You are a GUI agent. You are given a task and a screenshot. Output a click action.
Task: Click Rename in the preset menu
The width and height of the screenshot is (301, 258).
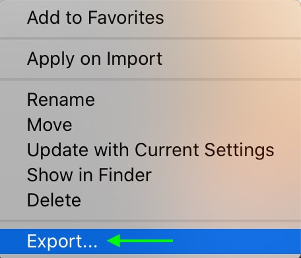click(x=150, y=100)
